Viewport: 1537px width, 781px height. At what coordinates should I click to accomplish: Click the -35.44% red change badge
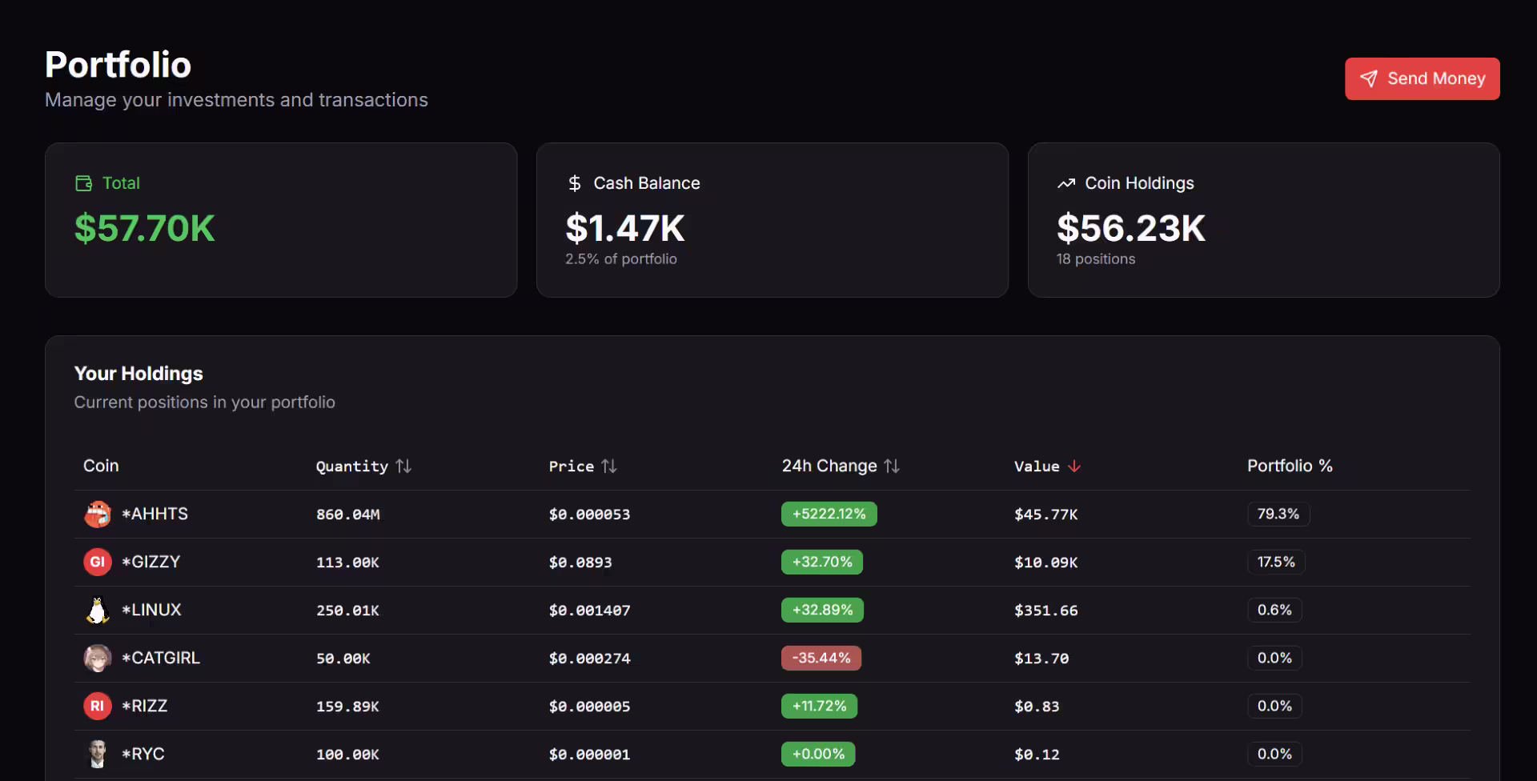821,658
